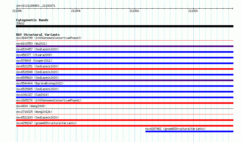Screen dimensions: 241x142
Task: Open nsv5540404 (ByrskaBishop2022) label
Action: click(40, 83)
